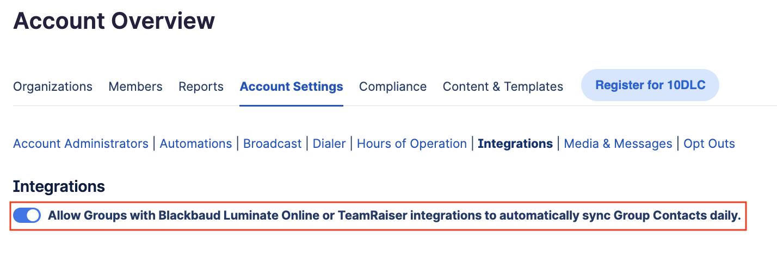Go to the Opt Outs link
Screen dimensions: 777x262
pos(710,144)
